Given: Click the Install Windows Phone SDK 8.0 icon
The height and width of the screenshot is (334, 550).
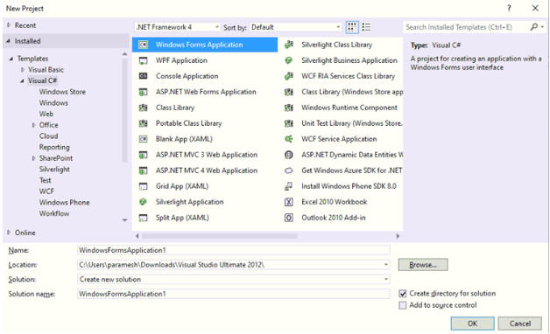Looking at the screenshot, I should point(289,186).
